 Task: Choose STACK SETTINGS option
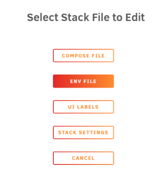(x=83, y=132)
